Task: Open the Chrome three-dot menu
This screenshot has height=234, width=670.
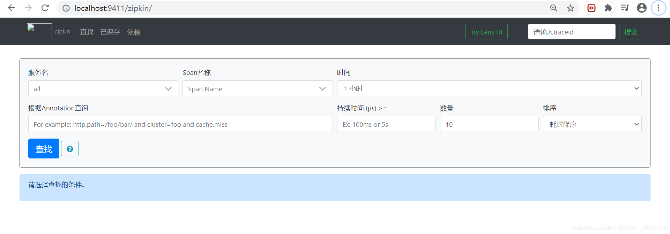Action: 658,8
